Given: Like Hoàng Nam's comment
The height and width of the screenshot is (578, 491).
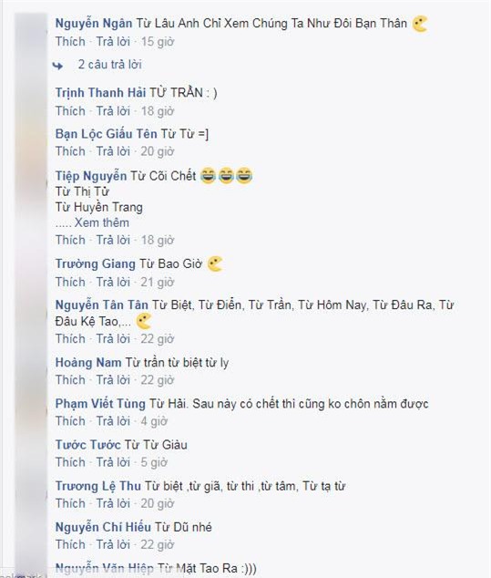Looking at the screenshot, I should coord(70,379).
